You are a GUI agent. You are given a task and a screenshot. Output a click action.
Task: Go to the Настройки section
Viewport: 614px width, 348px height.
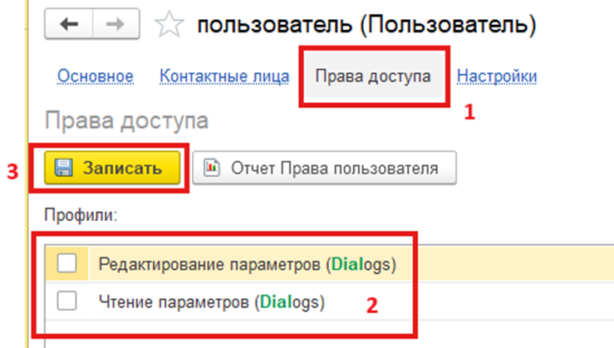point(497,76)
